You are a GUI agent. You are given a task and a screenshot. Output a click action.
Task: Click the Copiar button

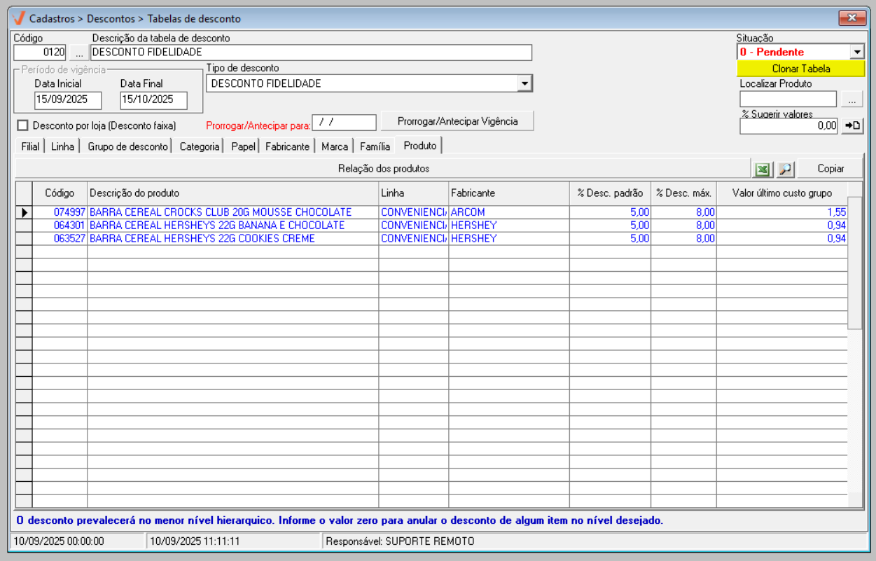830,169
